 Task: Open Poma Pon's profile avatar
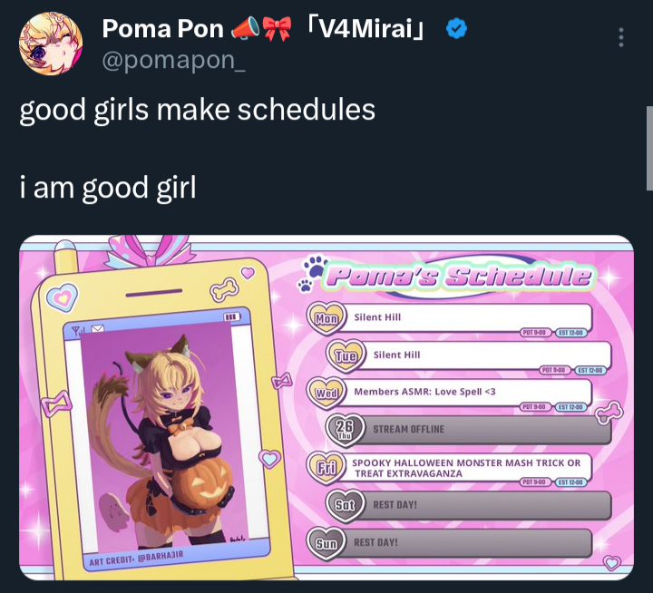pos(51,44)
